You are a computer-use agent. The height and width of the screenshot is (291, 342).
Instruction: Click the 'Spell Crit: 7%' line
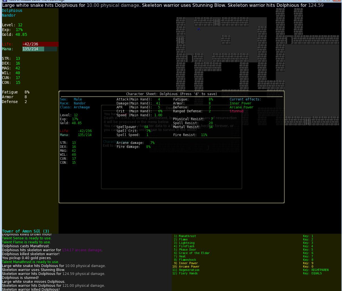coord(134,131)
